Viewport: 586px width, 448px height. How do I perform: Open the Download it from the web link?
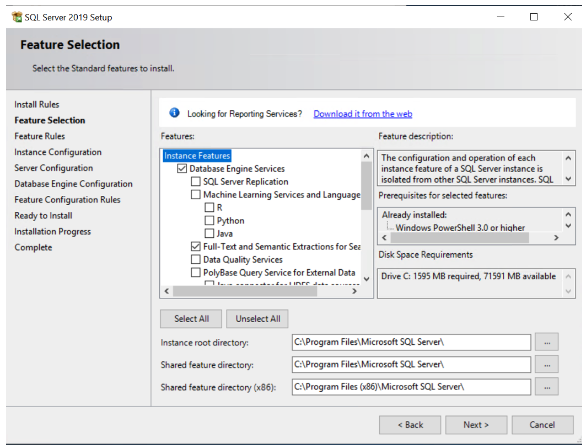click(x=363, y=114)
